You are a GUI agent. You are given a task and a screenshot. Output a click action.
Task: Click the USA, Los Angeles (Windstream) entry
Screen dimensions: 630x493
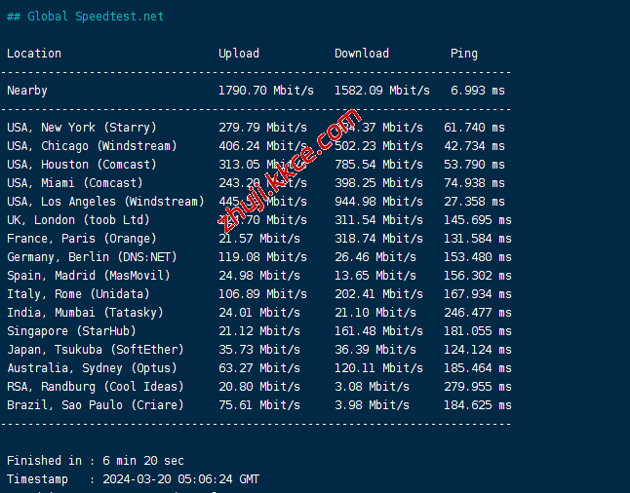click(105, 202)
